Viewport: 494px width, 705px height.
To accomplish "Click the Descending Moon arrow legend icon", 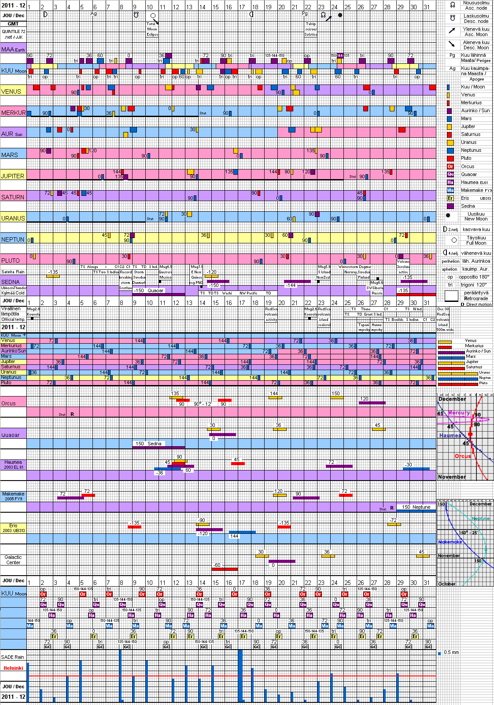I will click(452, 44).
